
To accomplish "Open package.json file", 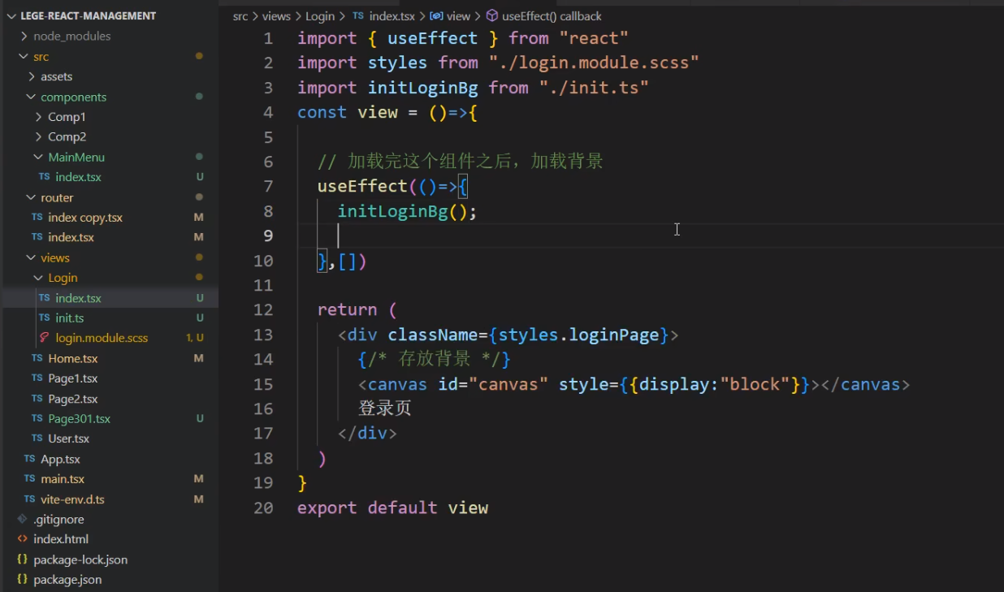I will [67, 580].
